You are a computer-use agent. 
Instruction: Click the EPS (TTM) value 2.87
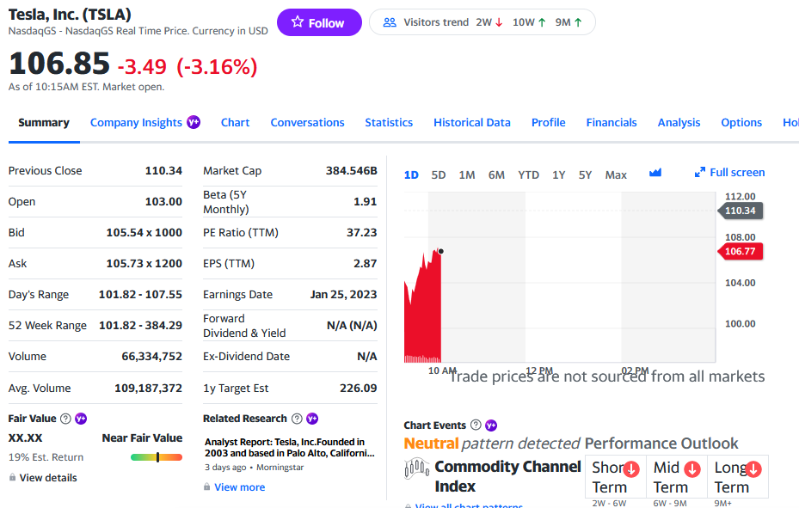[366, 264]
